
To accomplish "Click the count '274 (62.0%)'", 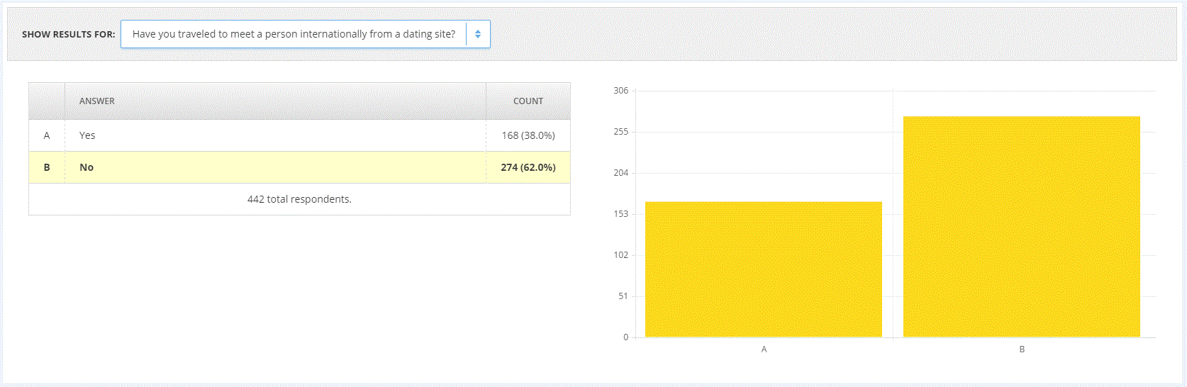I will tap(528, 167).
